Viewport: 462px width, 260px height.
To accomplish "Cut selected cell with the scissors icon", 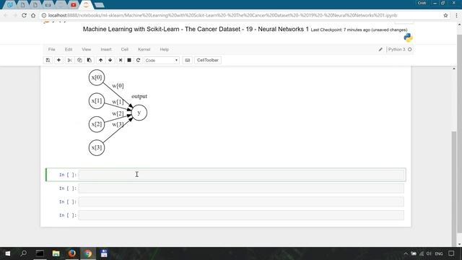I will click(x=70, y=60).
